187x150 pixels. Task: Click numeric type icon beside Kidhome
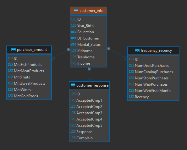click(x=74, y=51)
